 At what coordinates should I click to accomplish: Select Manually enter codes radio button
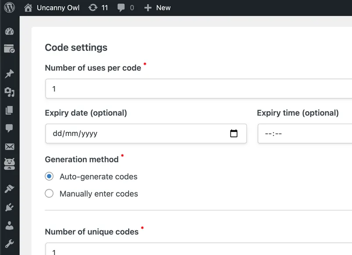coord(49,193)
